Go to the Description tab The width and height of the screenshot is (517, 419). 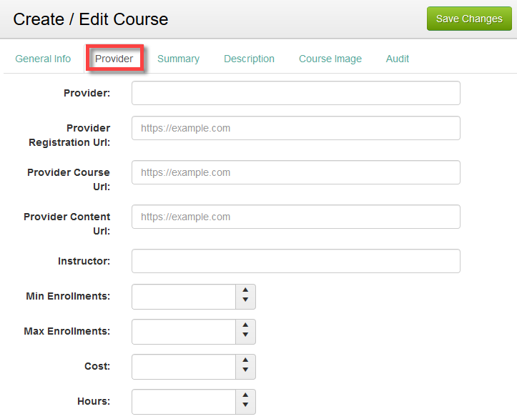249,59
